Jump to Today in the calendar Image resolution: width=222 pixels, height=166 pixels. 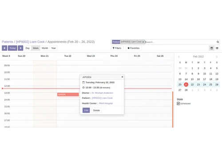click(x=12, y=48)
